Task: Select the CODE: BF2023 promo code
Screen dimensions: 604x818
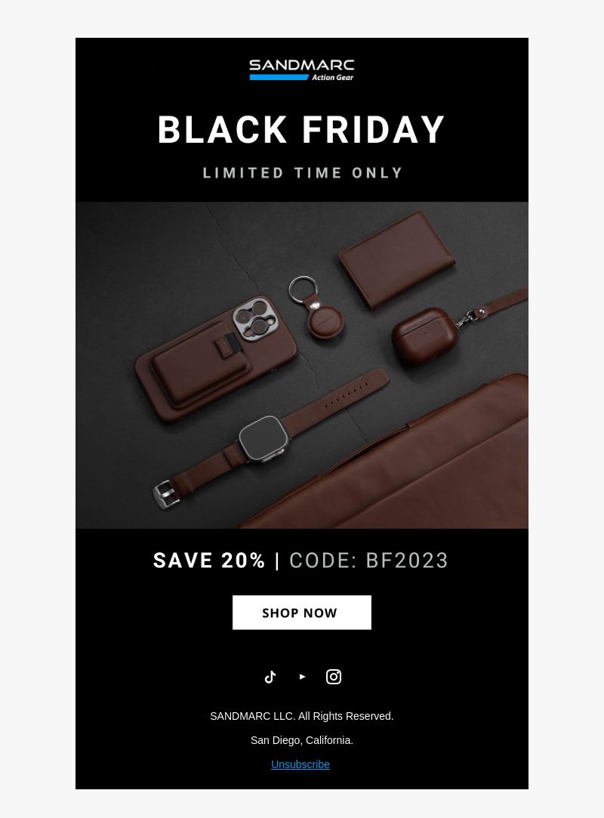Action: pyautogui.click(x=368, y=560)
